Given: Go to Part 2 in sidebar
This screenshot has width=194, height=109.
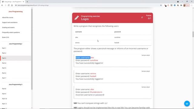Looking at the screenshot, I should click(4, 53).
